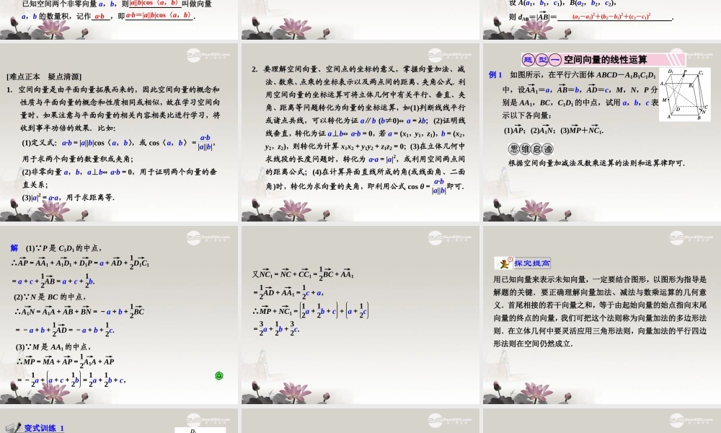Click the 变式训练 1 heading link
This screenshot has height=433, width=721.
(x=44, y=428)
